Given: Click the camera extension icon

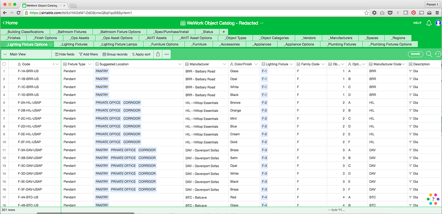Looking at the screenshot, I should tap(382, 13).
